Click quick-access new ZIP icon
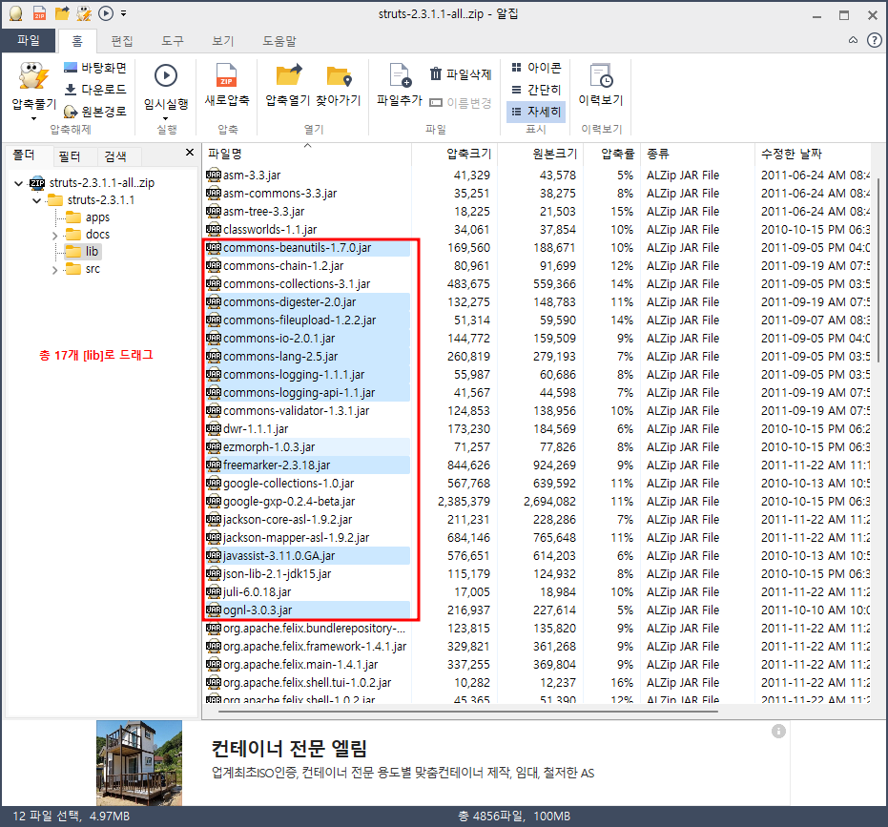The height and width of the screenshot is (827, 888). point(39,13)
